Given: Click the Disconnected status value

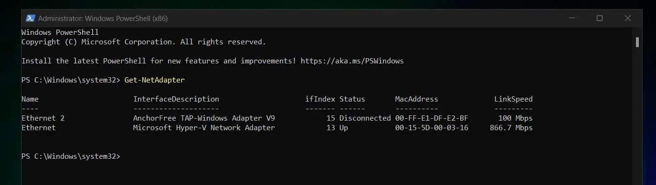Looking at the screenshot, I should [365, 118].
